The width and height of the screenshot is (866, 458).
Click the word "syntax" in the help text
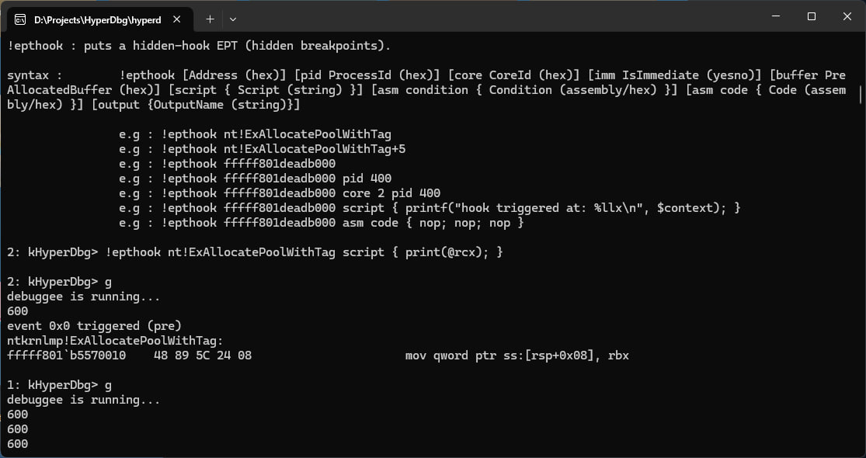click(30, 75)
